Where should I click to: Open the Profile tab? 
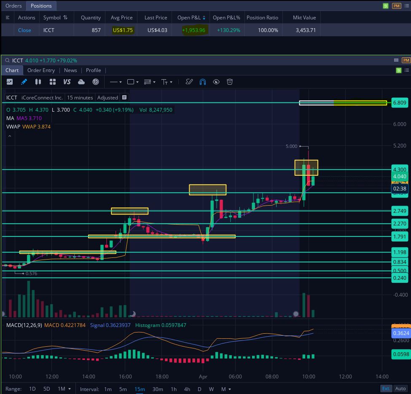pyautogui.click(x=93, y=70)
